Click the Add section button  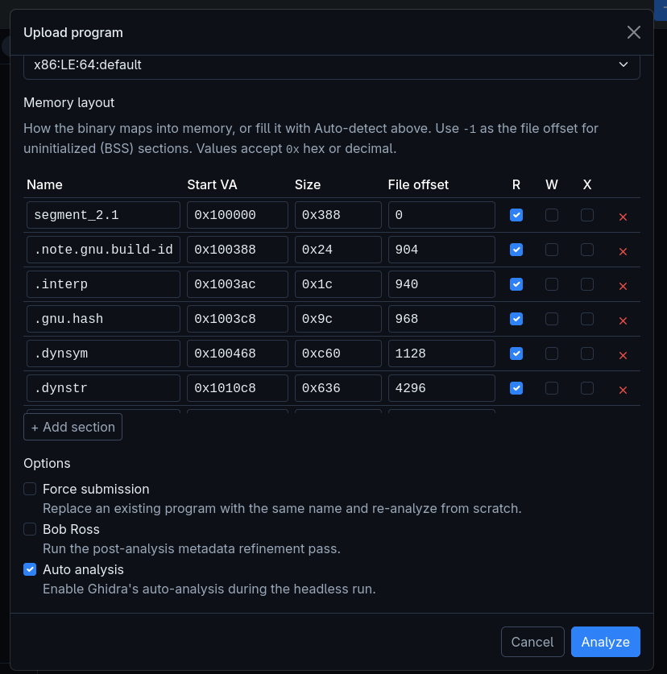click(72, 427)
